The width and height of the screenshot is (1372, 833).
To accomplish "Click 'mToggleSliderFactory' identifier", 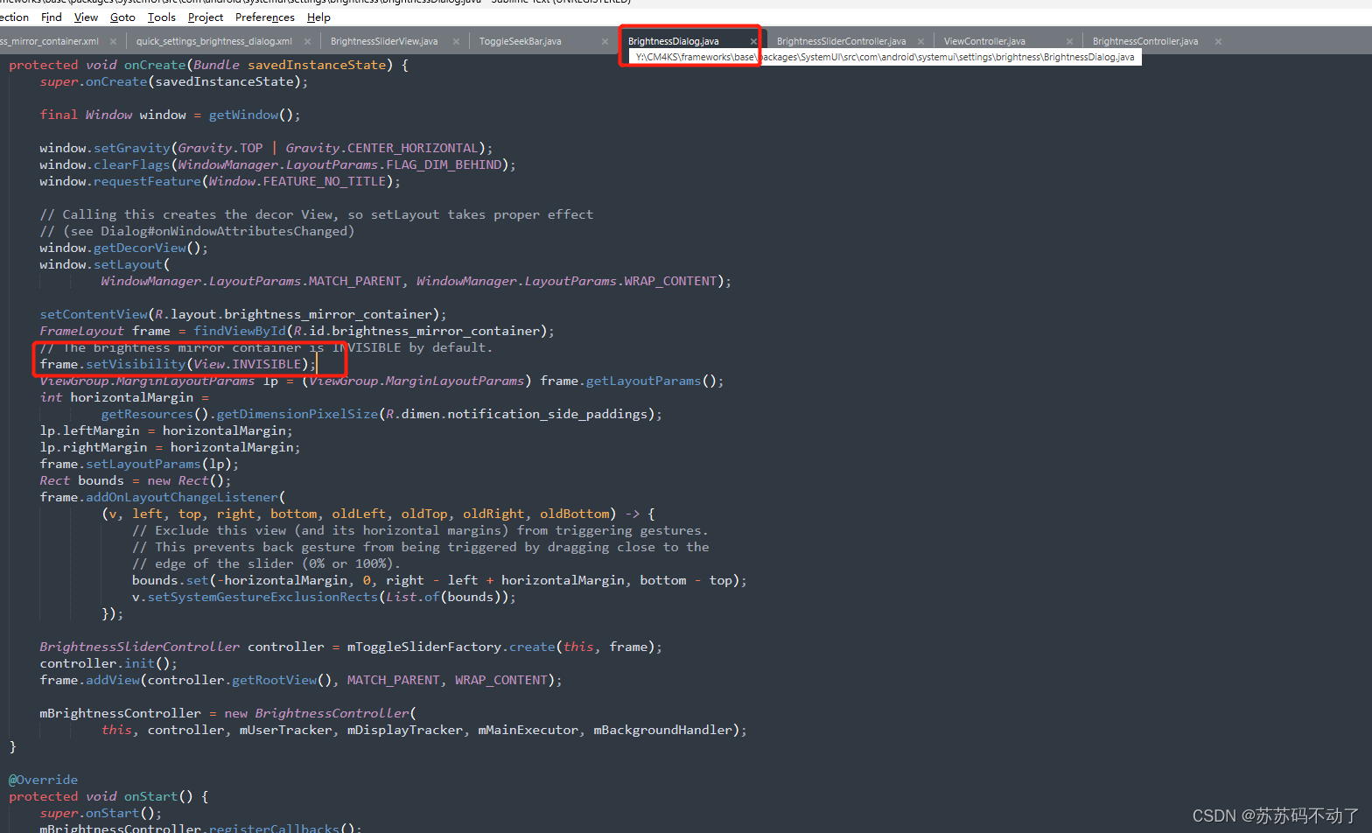I will coord(424,647).
